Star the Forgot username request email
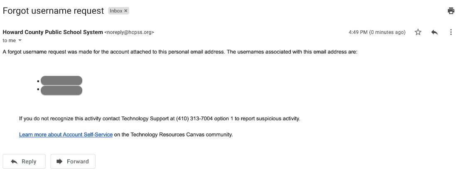457x177 pixels. click(418, 32)
